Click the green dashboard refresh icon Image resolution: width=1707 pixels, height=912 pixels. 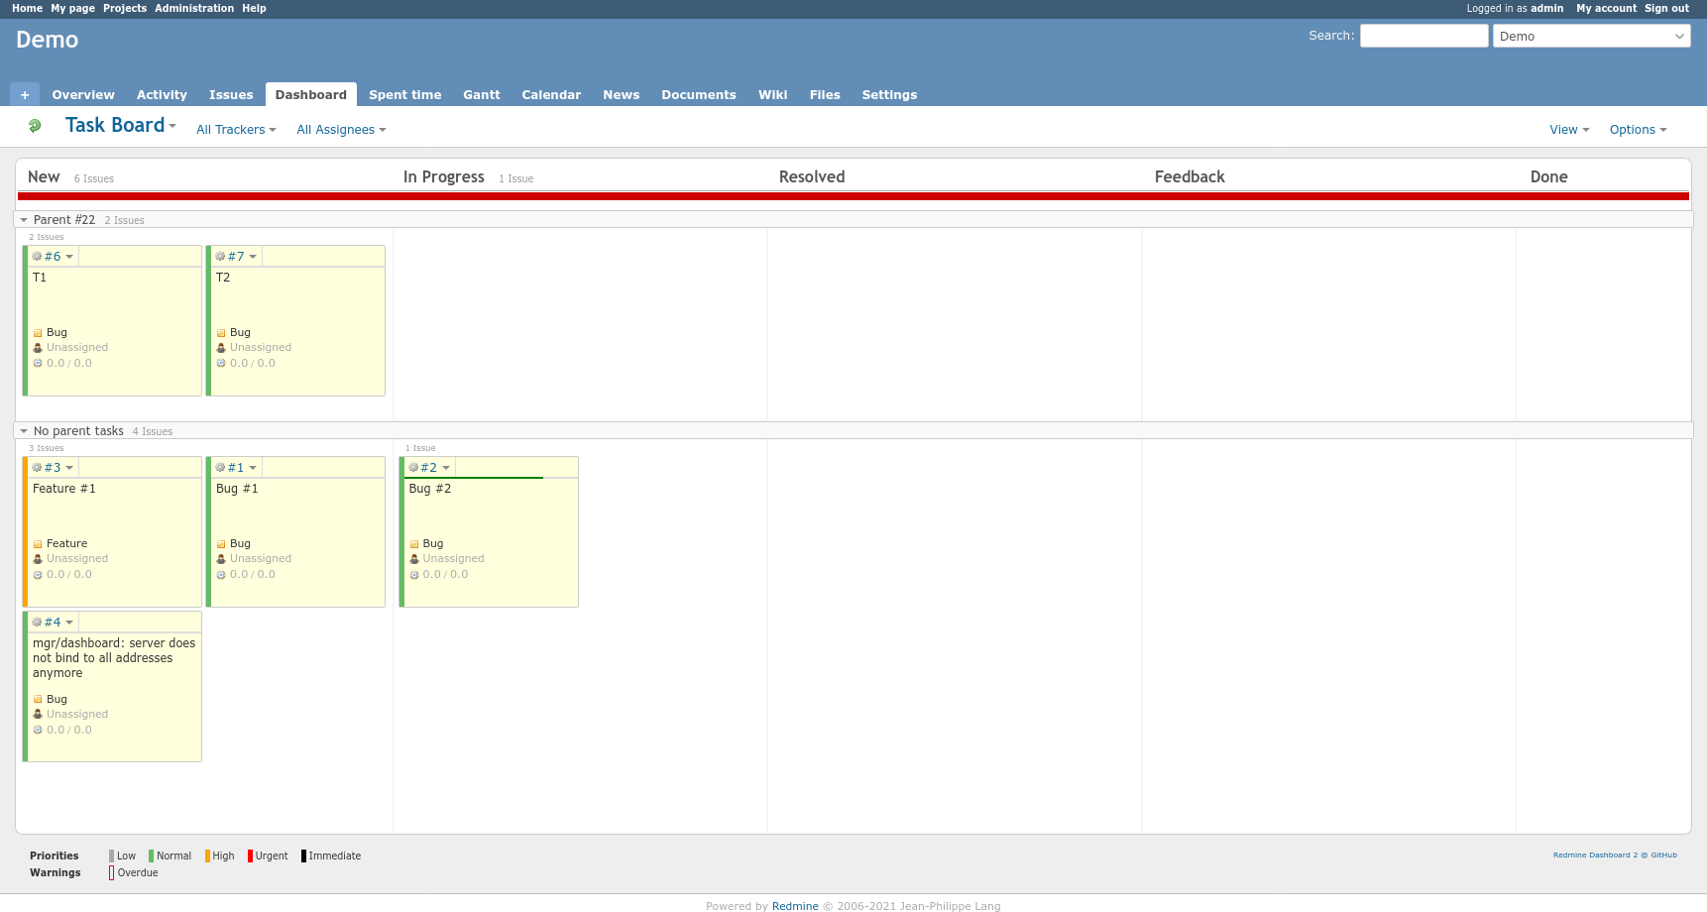pyautogui.click(x=35, y=126)
